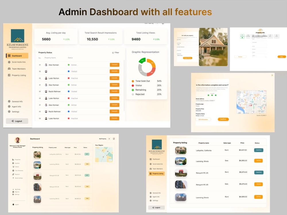The height and width of the screenshot is (215, 287).
Task: Click the 9460 Total Listing Views value
Action: [x=136, y=39]
